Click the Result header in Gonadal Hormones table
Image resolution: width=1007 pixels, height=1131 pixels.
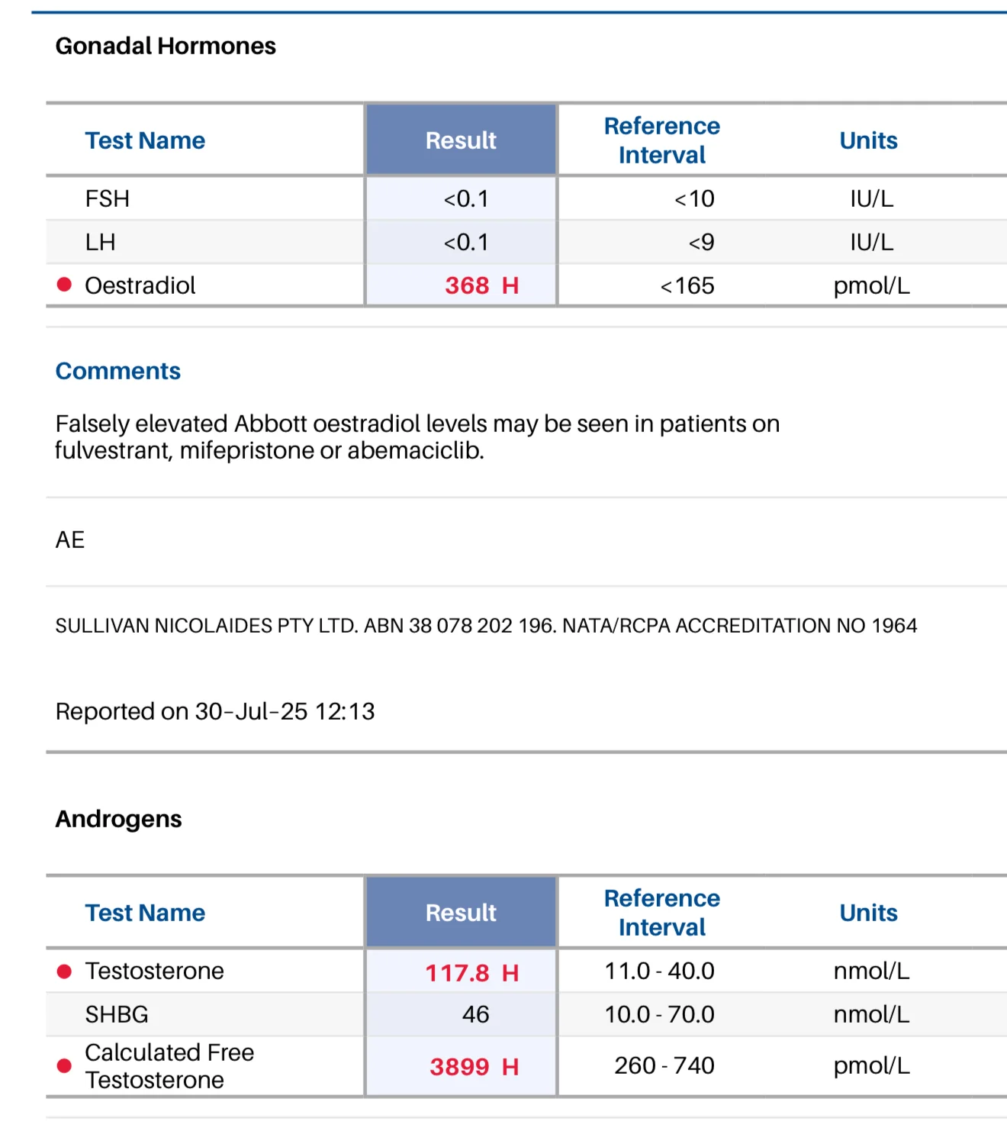coord(461,140)
